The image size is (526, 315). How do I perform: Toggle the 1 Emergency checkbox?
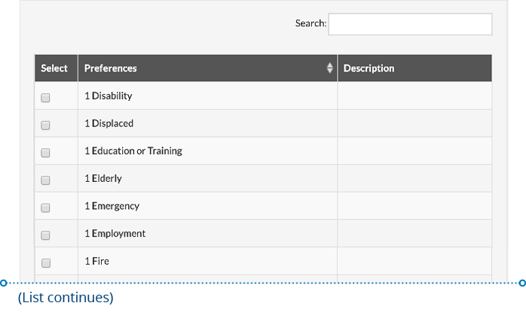pos(45,207)
